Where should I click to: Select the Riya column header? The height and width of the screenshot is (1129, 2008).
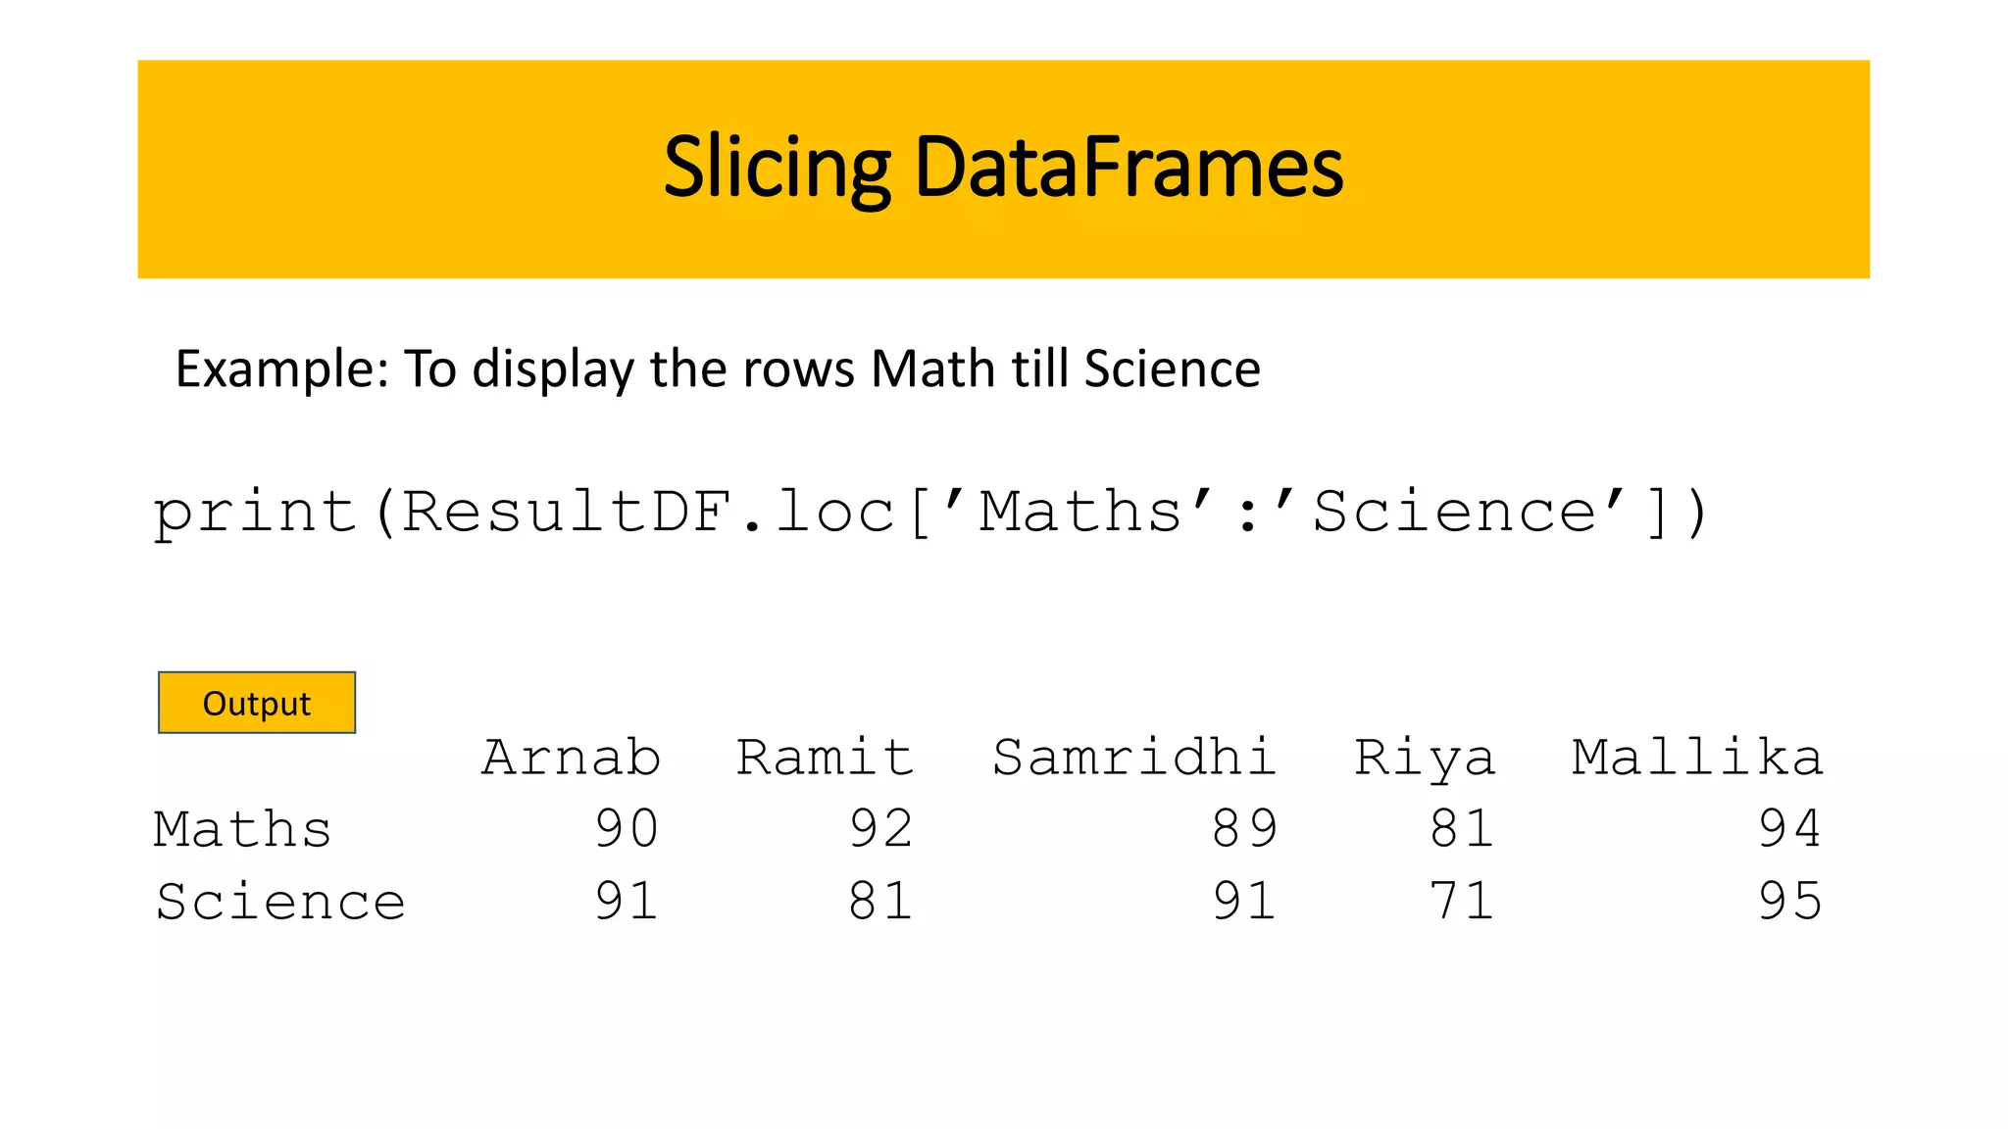click(1425, 760)
